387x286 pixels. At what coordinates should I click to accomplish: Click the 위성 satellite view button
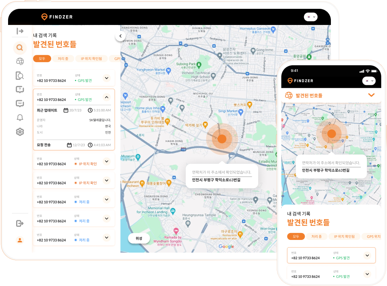pyautogui.click(x=139, y=238)
